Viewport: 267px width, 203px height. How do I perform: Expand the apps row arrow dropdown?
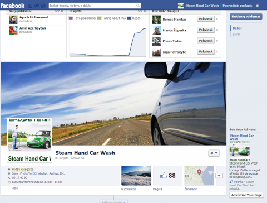point(219,176)
